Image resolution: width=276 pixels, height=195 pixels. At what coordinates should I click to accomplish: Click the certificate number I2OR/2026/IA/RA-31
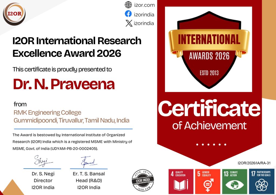(x=254, y=163)
